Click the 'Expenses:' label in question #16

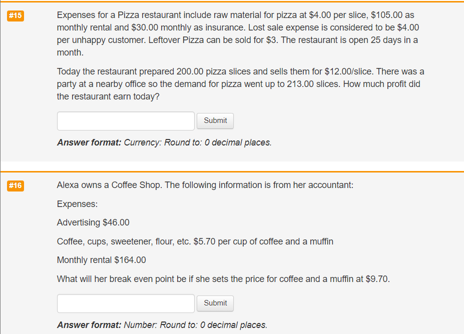(x=77, y=204)
